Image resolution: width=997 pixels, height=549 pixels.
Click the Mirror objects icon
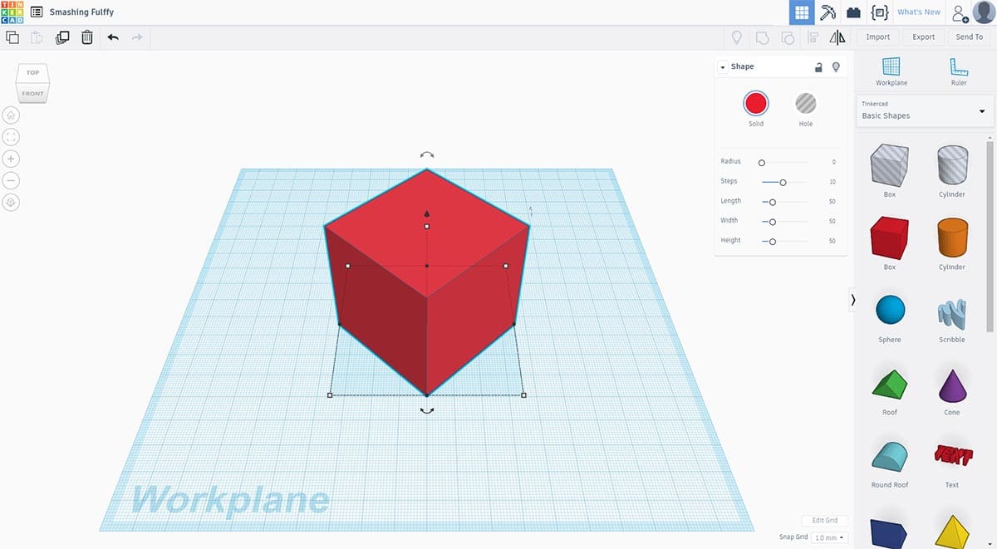837,37
